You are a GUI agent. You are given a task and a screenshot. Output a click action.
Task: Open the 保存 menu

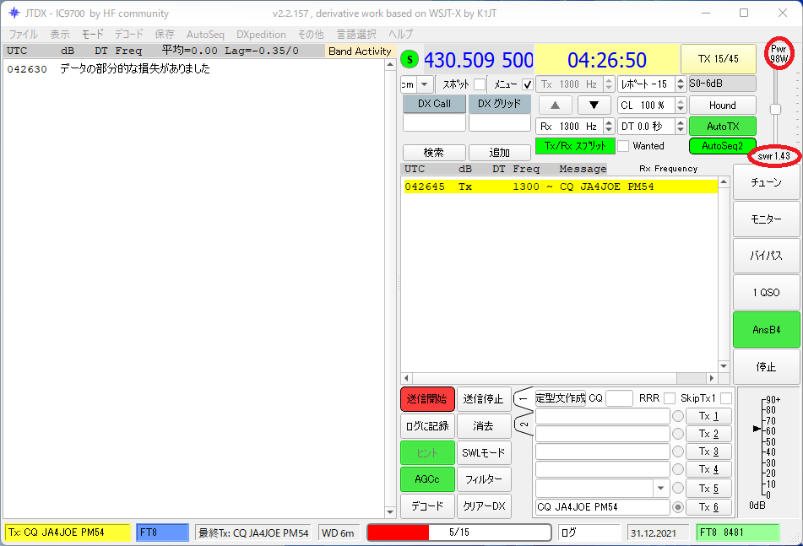coord(165,35)
